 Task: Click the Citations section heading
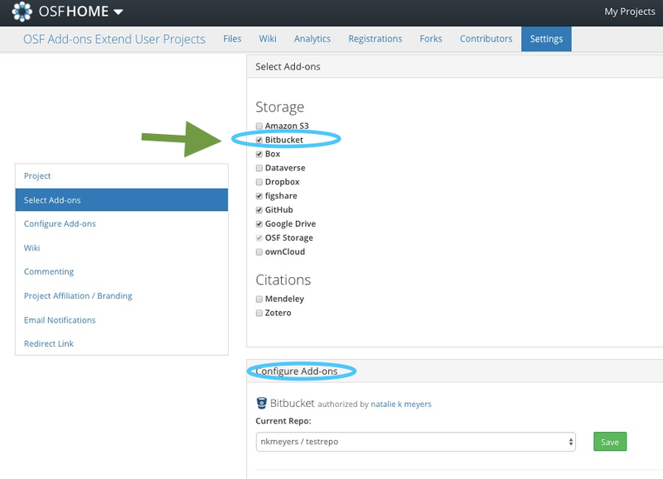click(283, 280)
